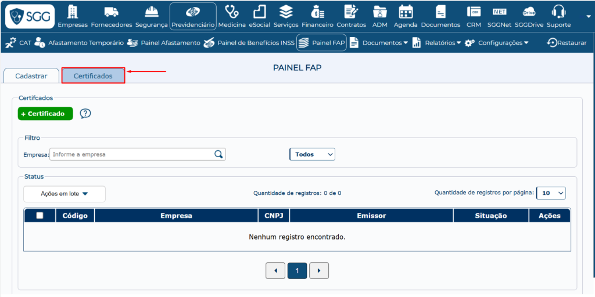The height and width of the screenshot is (297, 595).
Task: Click the help question mark icon
Action: (85, 114)
